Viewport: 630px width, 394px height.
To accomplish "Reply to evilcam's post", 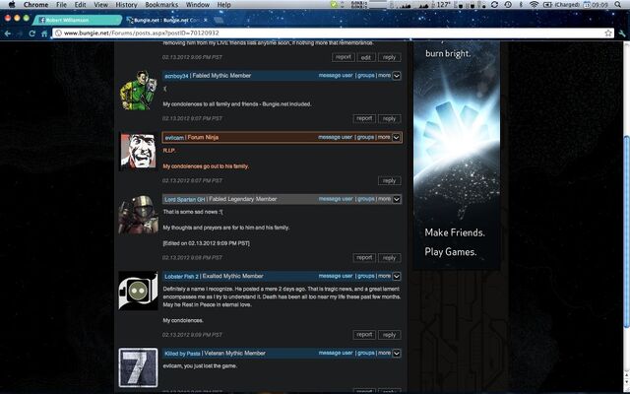I will [389, 180].
